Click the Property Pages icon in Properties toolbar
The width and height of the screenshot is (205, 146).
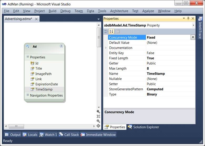click(118, 32)
